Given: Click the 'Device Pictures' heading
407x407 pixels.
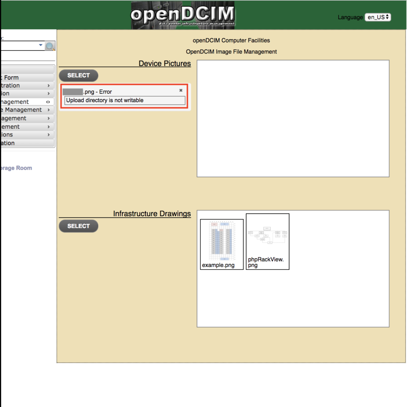Looking at the screenshot, I should click(165, 63).
